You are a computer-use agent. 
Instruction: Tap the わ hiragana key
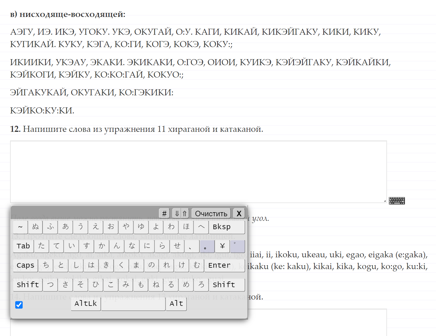pyautogui.click(x=171, y=227)
